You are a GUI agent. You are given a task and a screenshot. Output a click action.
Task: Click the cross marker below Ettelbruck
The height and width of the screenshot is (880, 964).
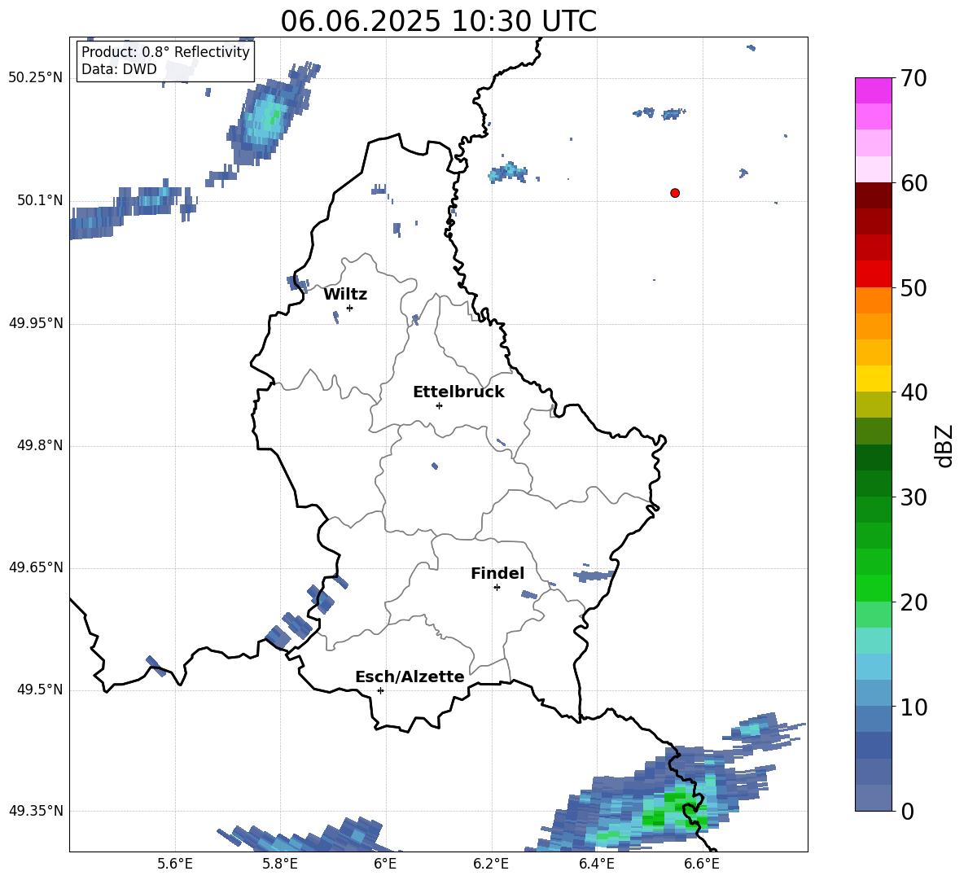tap(439, 405)
